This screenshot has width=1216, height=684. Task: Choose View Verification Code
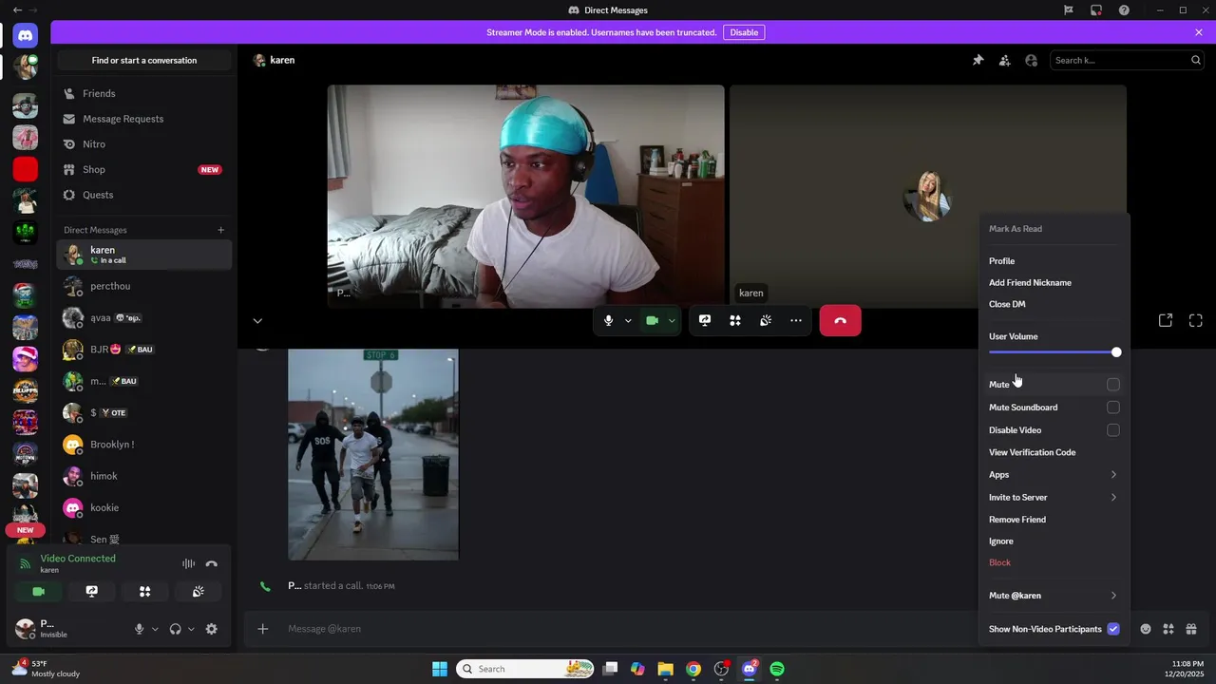click(1054, 453)
